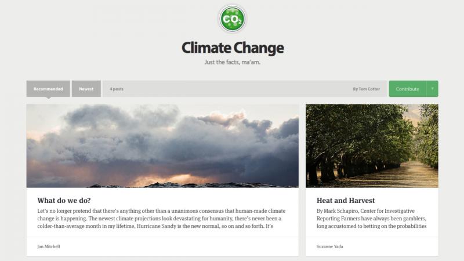This screenshot has width=464, height=261.
Task: Open the 'Heat and Harvest' headline
Action: [346, 201]
